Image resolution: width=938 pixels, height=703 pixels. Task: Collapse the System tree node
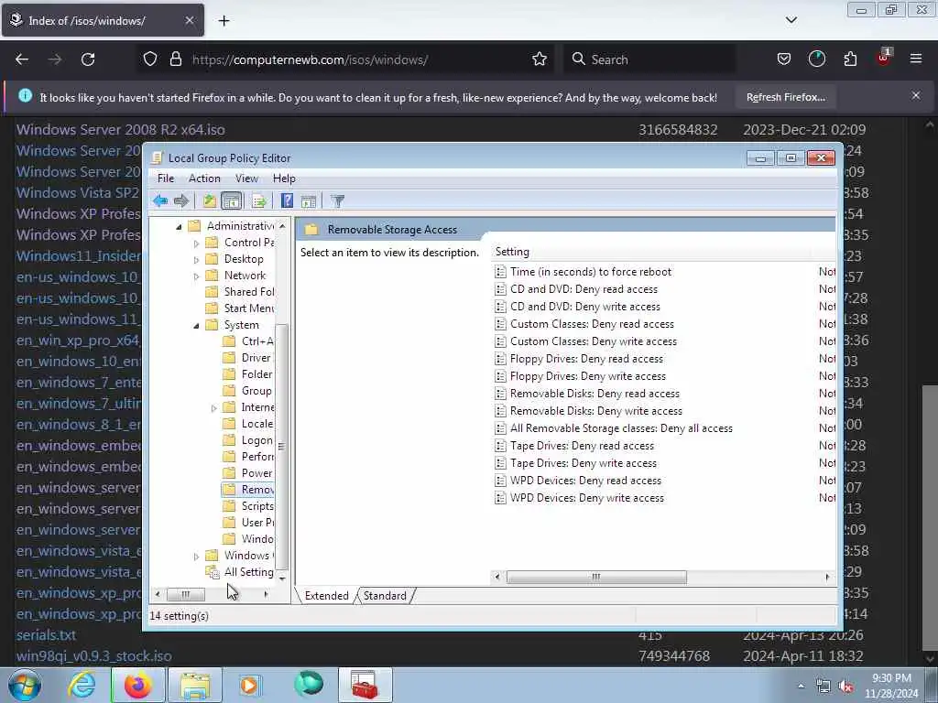(196, 326)
